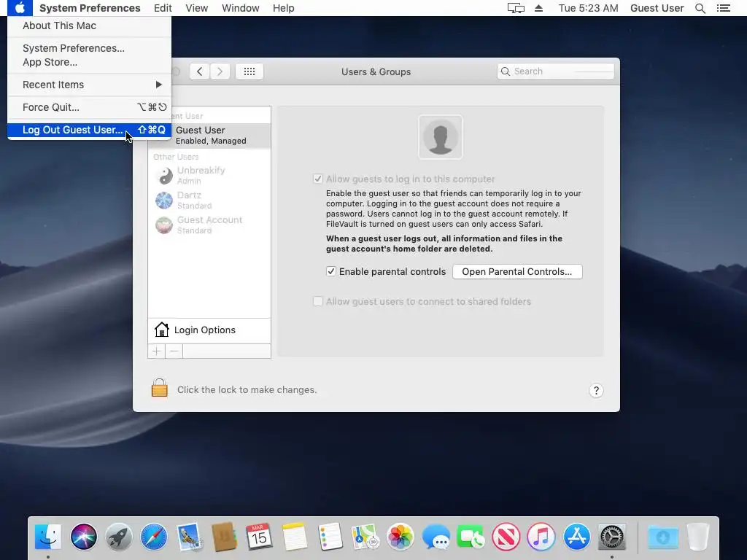Click the remove user minus button

click(174, 351)
